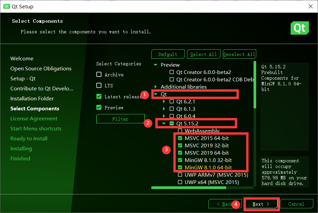Click the Select Components sidebar step
The image size is (318, 213).
[x=35, y=109]
